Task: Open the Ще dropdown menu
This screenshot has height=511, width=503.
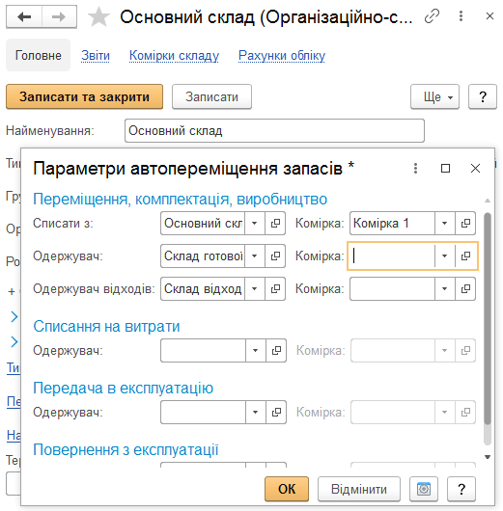Action: tap(434, 96)
